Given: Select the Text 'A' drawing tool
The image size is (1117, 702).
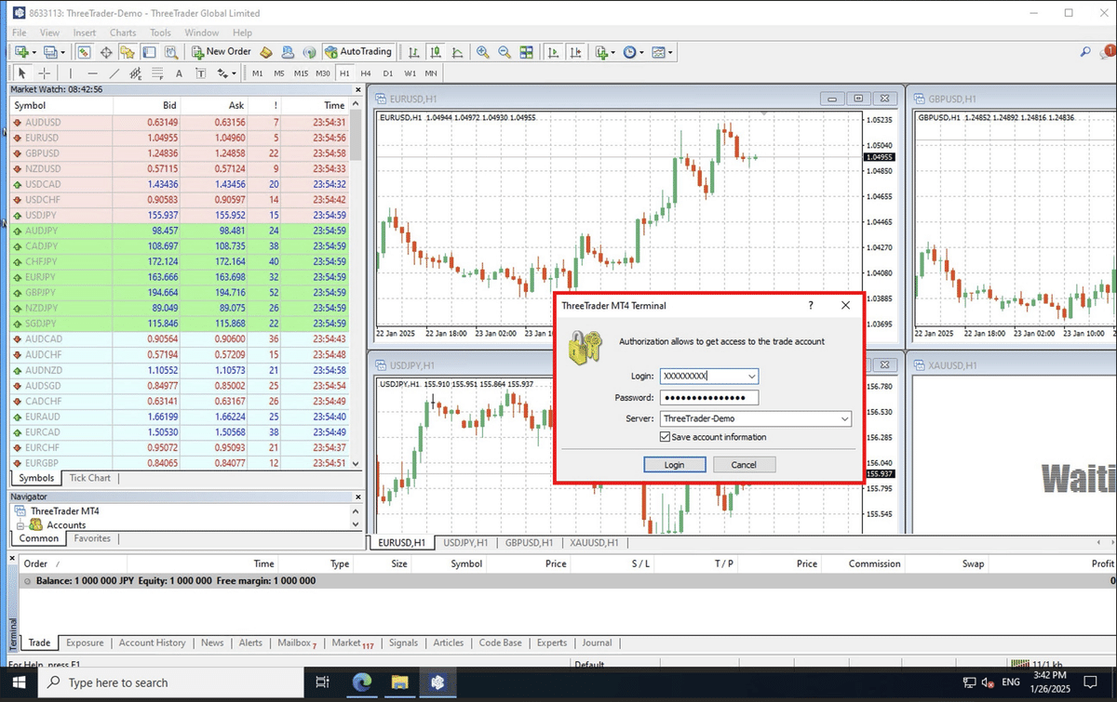Looking at the screenshot, I should coord(180,73).
